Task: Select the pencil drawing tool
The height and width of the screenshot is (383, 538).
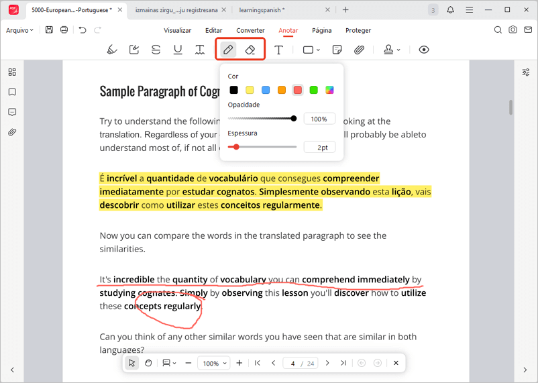Action: point(228,50)
